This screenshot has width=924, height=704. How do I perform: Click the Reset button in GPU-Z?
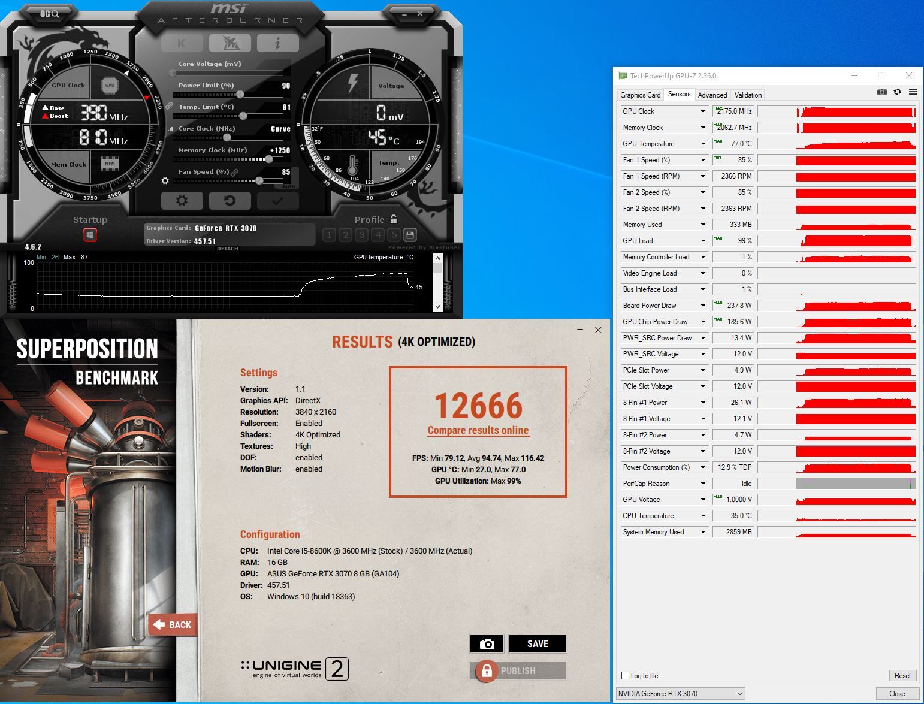[902, 676]
